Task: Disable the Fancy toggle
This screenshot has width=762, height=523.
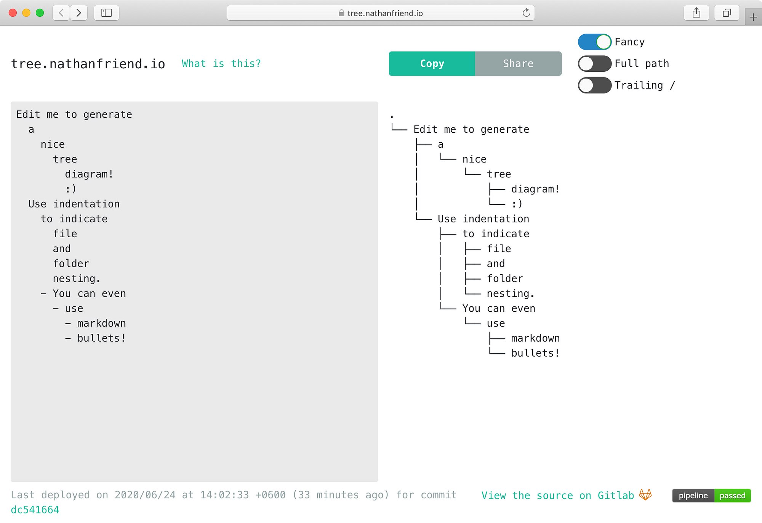Action: tap(594, 42)
